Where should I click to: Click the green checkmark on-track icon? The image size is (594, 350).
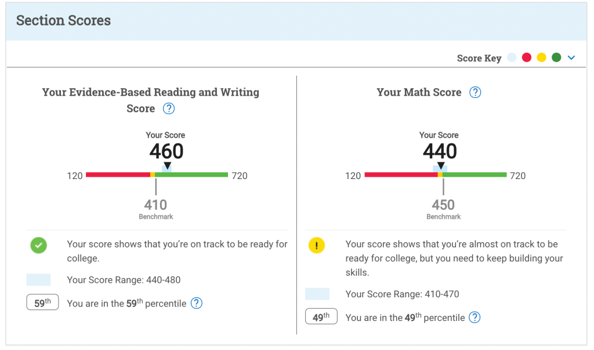(39, 245)
